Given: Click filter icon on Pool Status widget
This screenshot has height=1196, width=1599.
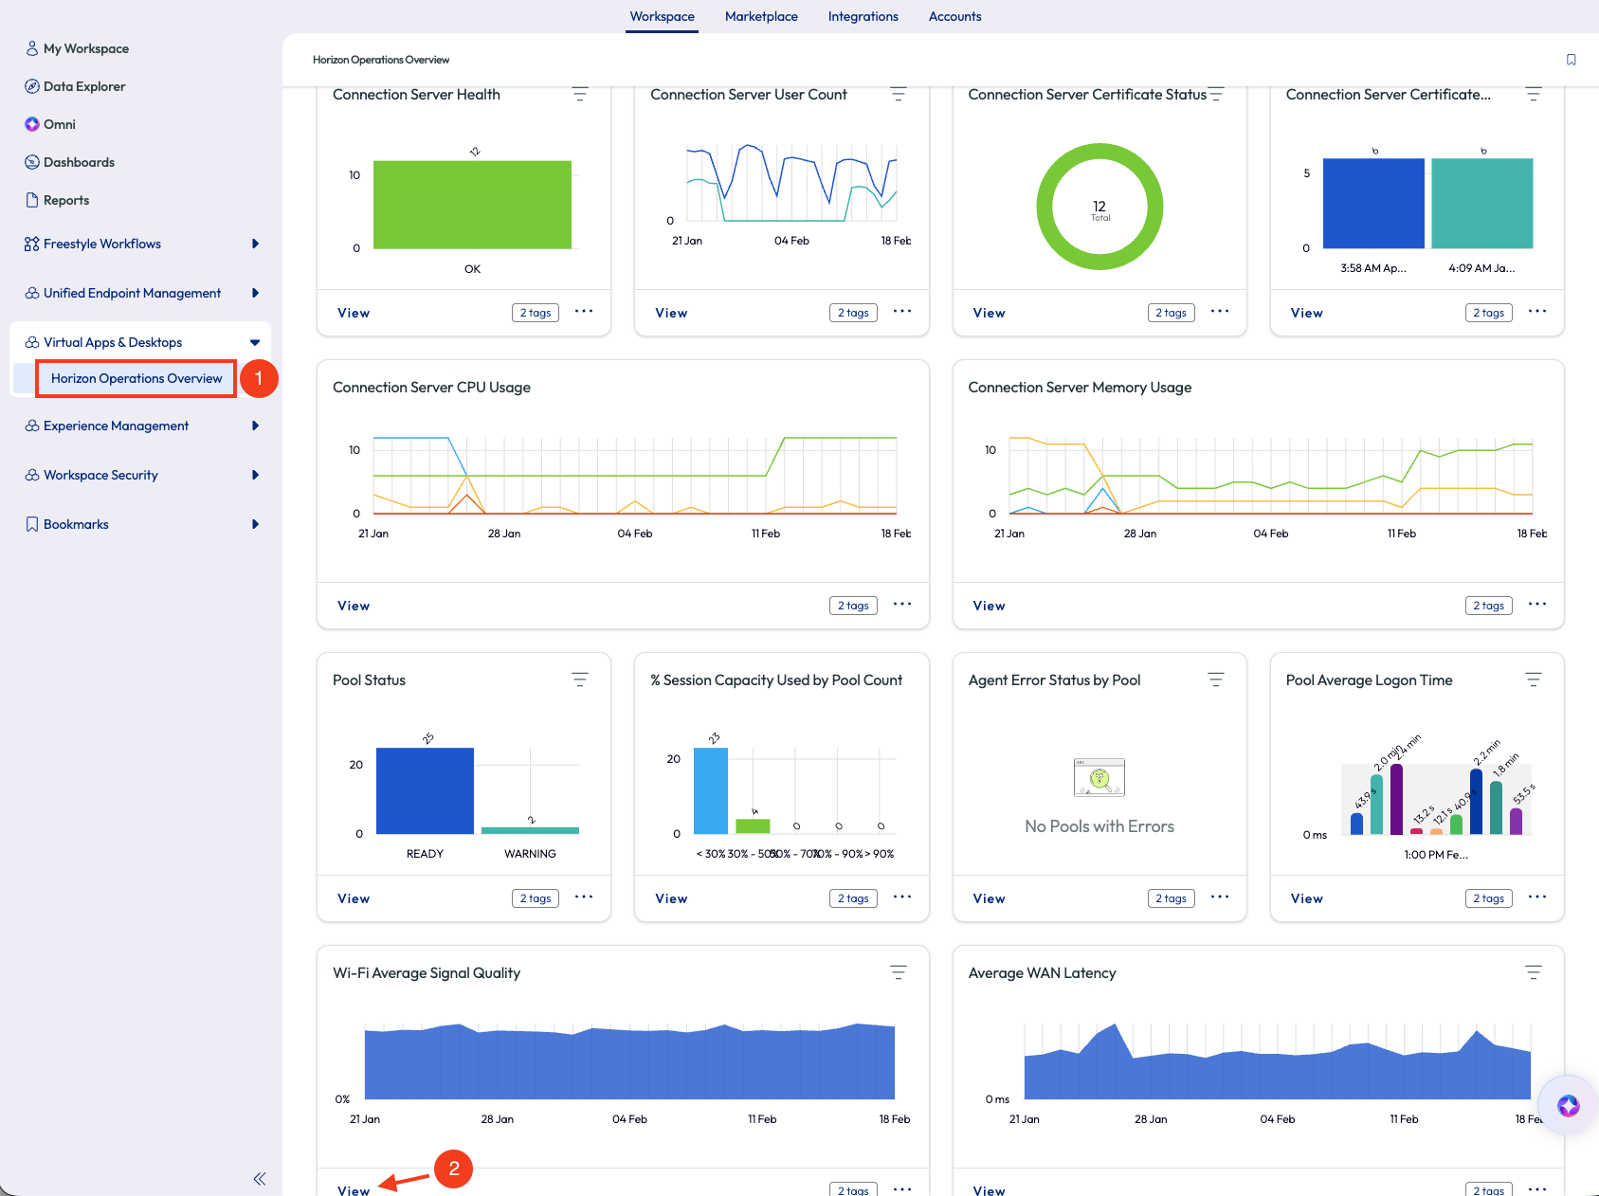Looking at the screenshot, I should [x=579, y=680].
